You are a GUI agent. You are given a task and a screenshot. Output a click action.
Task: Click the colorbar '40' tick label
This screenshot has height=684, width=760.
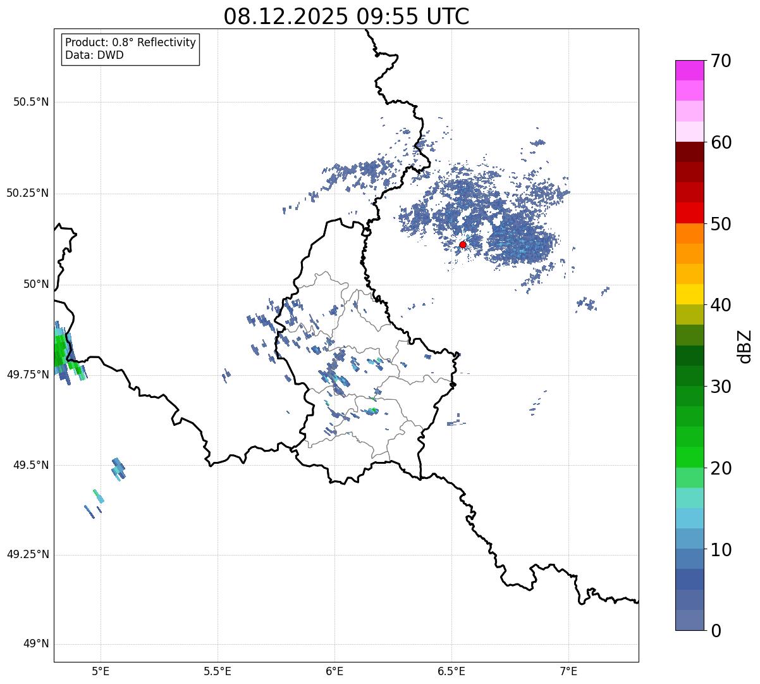[721, 305]
